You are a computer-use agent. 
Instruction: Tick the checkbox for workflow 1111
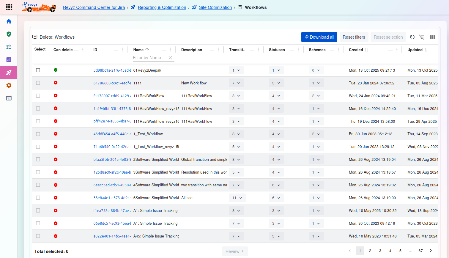point(38,83)
